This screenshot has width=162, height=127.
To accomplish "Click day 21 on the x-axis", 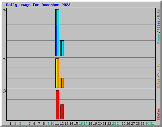I will (104, 124).
